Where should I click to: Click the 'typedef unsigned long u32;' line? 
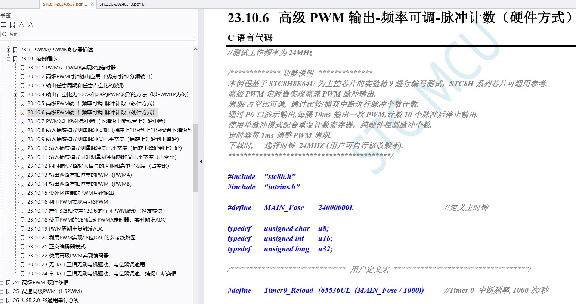(x=280, y=249)
